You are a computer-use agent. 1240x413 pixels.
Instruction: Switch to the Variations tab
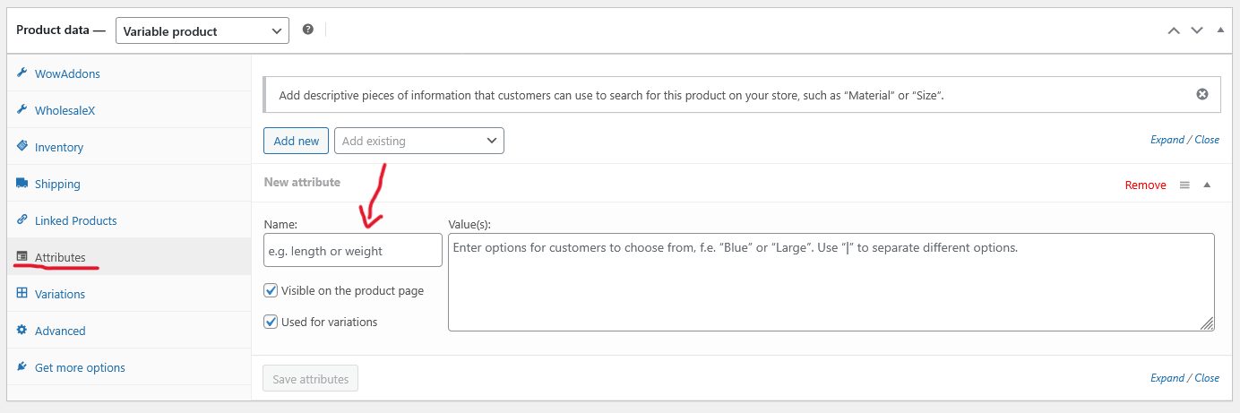coord(59,294)
